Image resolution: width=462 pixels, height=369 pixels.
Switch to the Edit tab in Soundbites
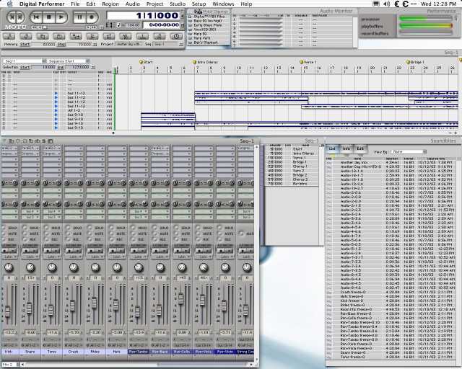click(x=360, y=148)
